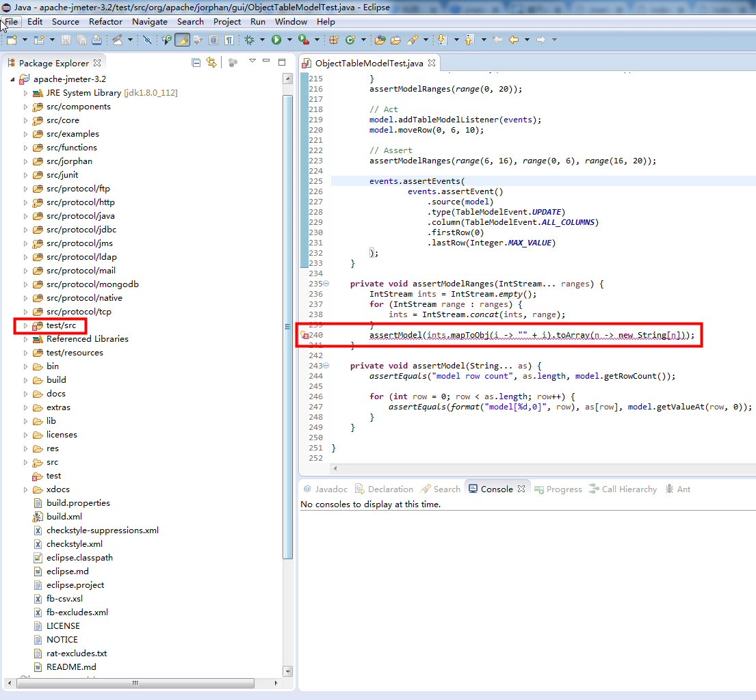
Task: Click the green Run button icon
Action: click(276, 40)
